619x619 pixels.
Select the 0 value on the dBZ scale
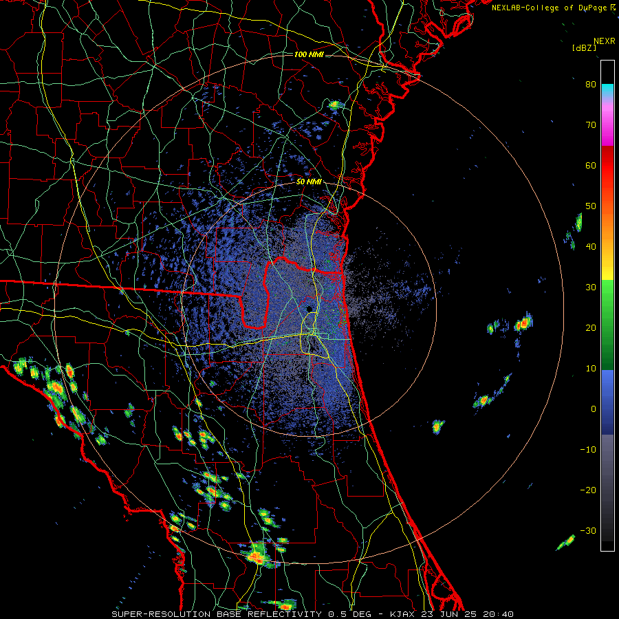(594, 409)
